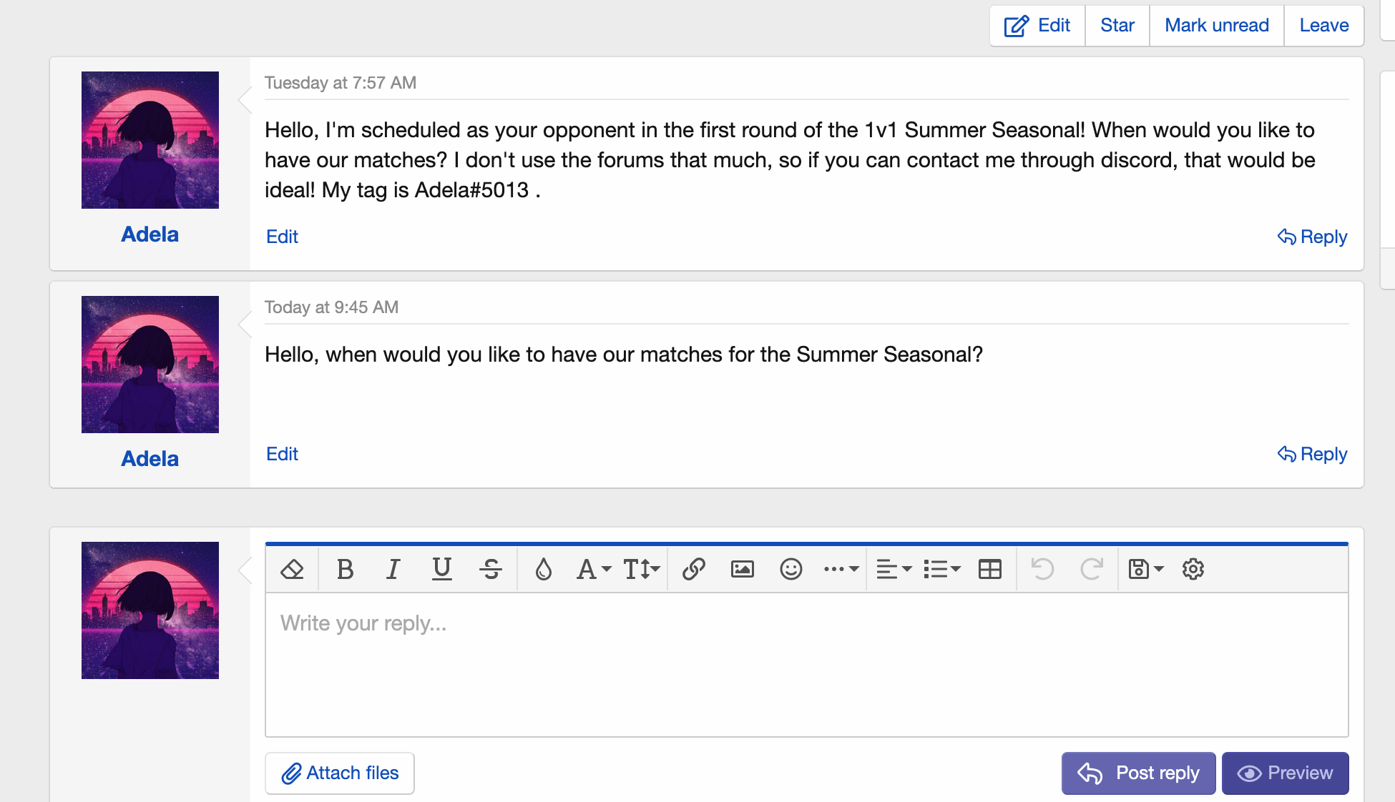
Task: Click the eraser Remove formatting icon
Action: click(292, 570)
